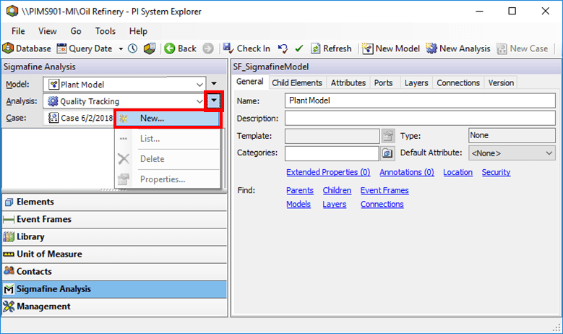This screenshot has width=563, height=334.
Task: Open the Unit of Measure section
Action: pyautogui.click(x=114, y=254)
